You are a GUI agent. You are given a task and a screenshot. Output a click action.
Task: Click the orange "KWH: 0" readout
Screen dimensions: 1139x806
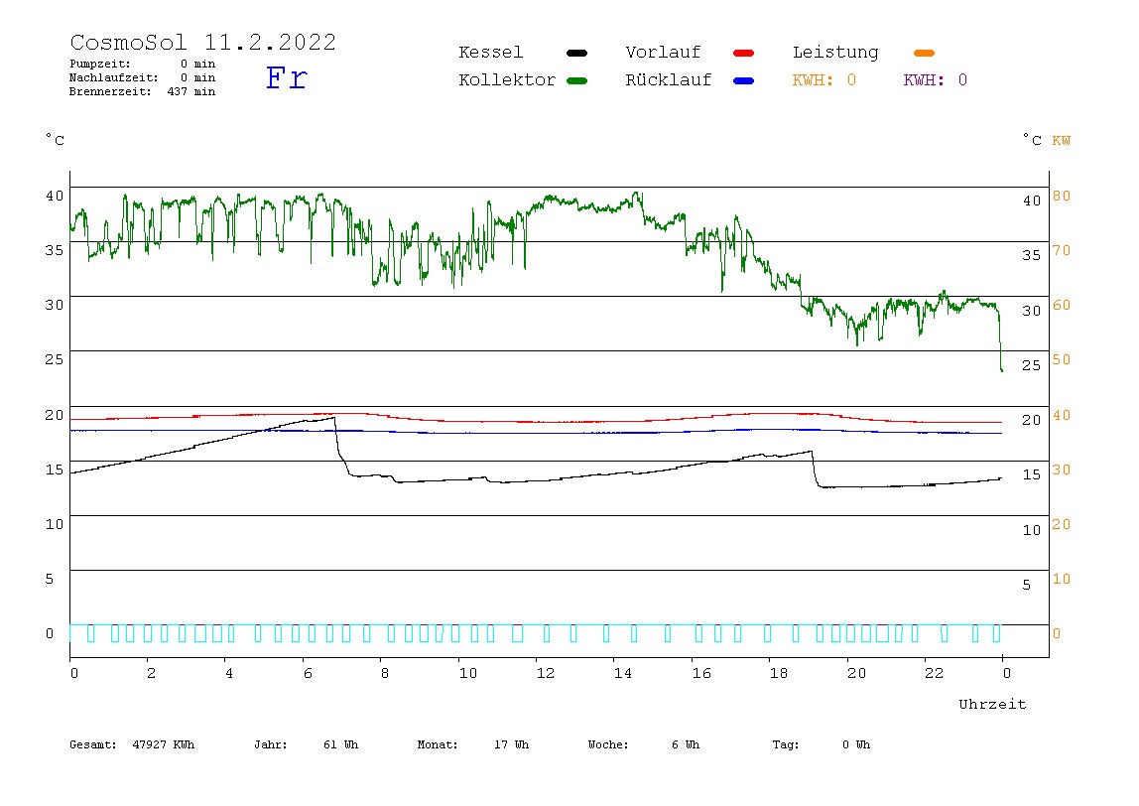824,80
